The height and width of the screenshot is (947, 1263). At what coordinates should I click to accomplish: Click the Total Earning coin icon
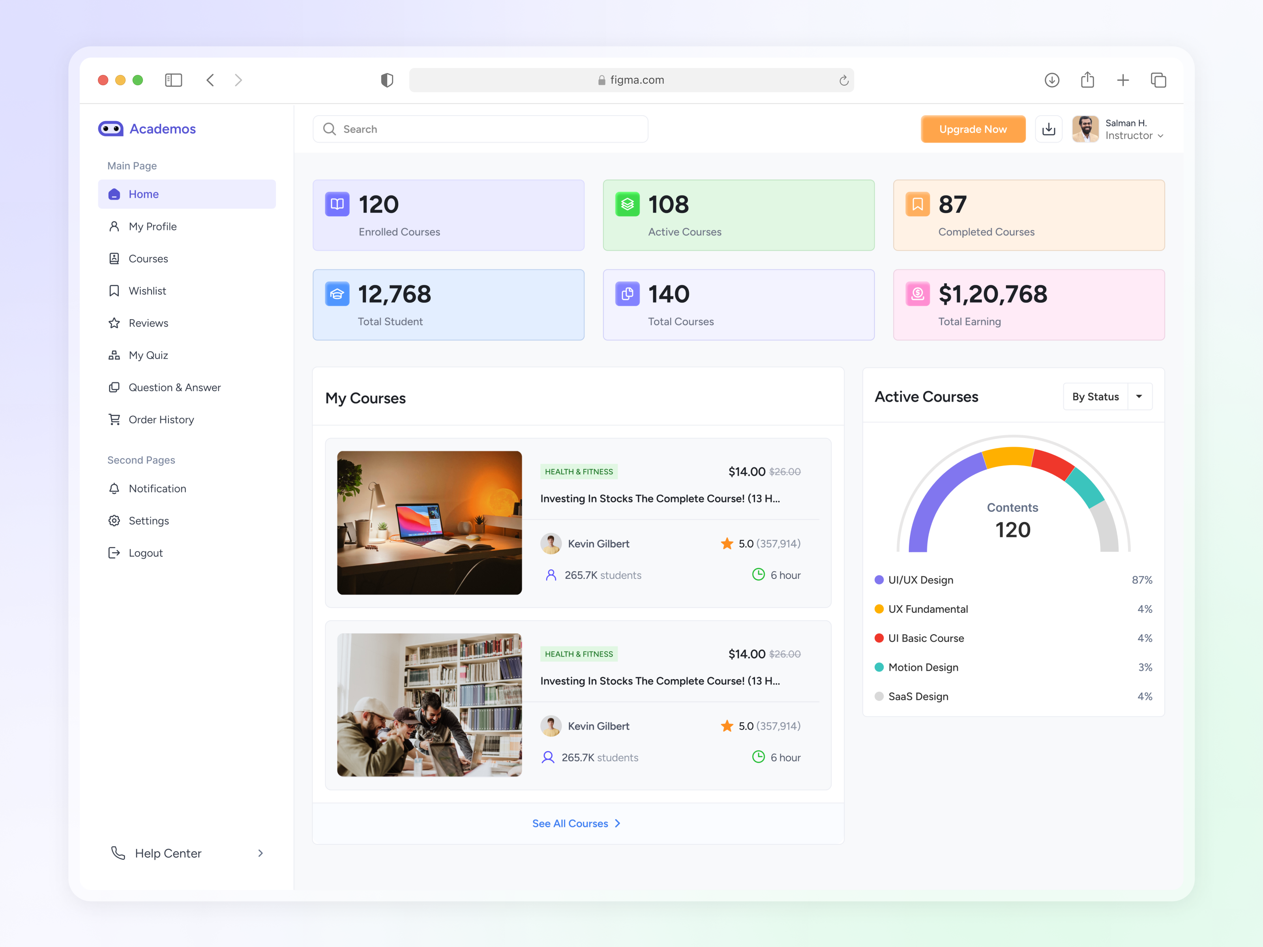(x=918, y=294)
